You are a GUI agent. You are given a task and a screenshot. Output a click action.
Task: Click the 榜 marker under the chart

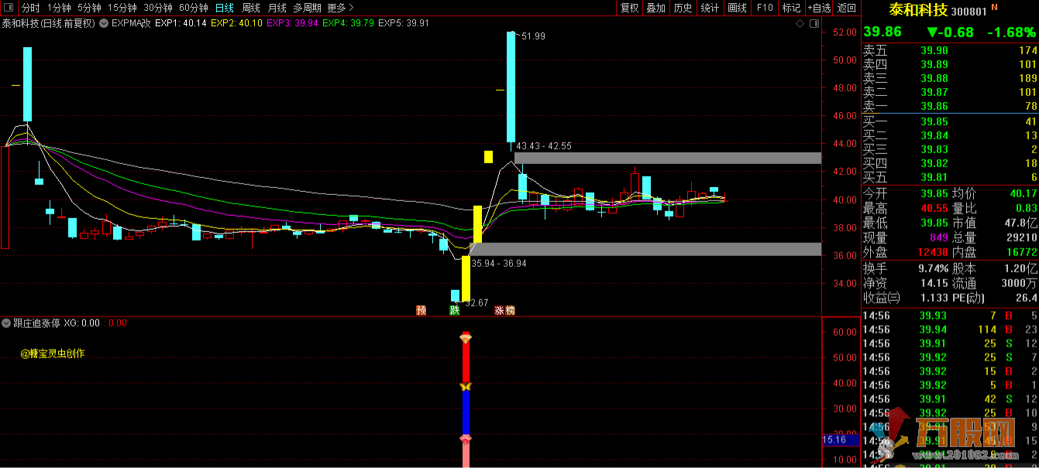510,310
